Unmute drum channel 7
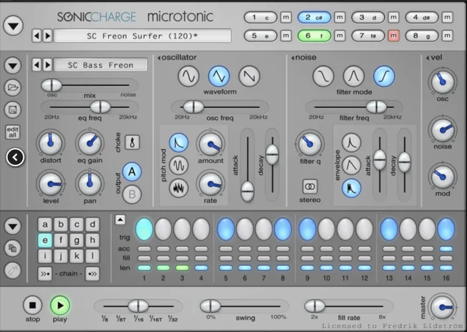 [x=393, y=36]
